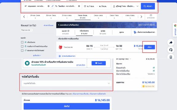The image size is (177, 110).
Task: Check the third recommended filter checkbox
Action: (22, 50)
